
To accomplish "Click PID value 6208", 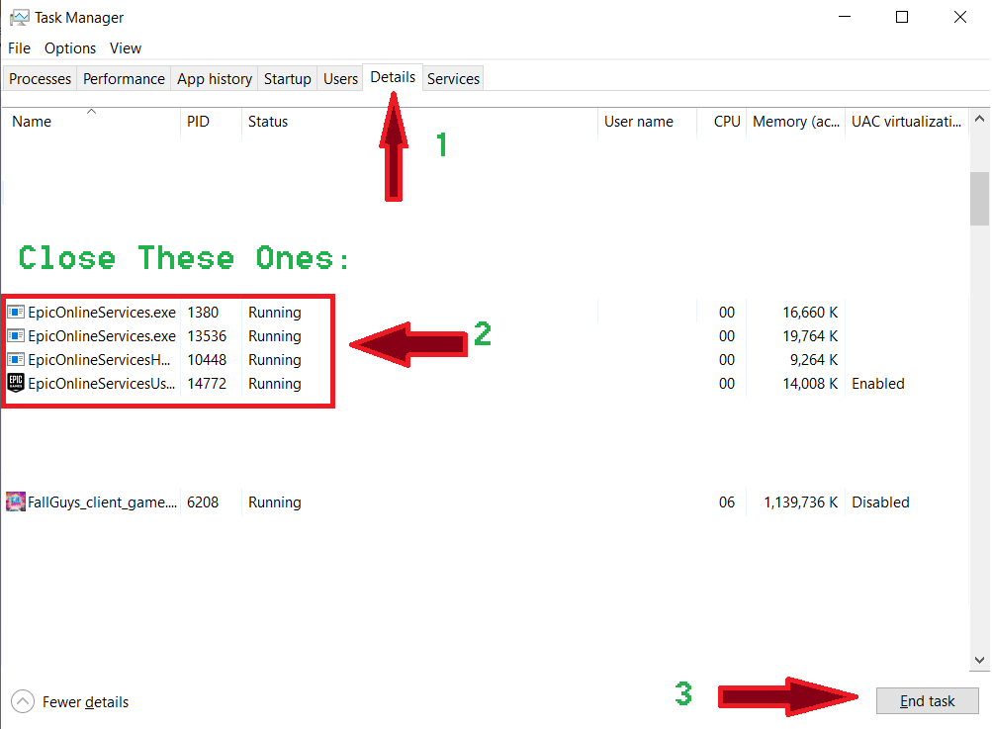I will [203, 501].
